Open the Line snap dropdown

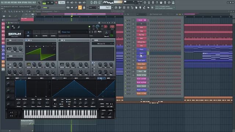(92, 7)
